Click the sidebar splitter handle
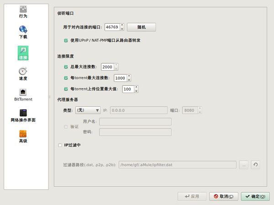Screen dimensions: 274x205 pyautogui.click(x=49, y=97)
